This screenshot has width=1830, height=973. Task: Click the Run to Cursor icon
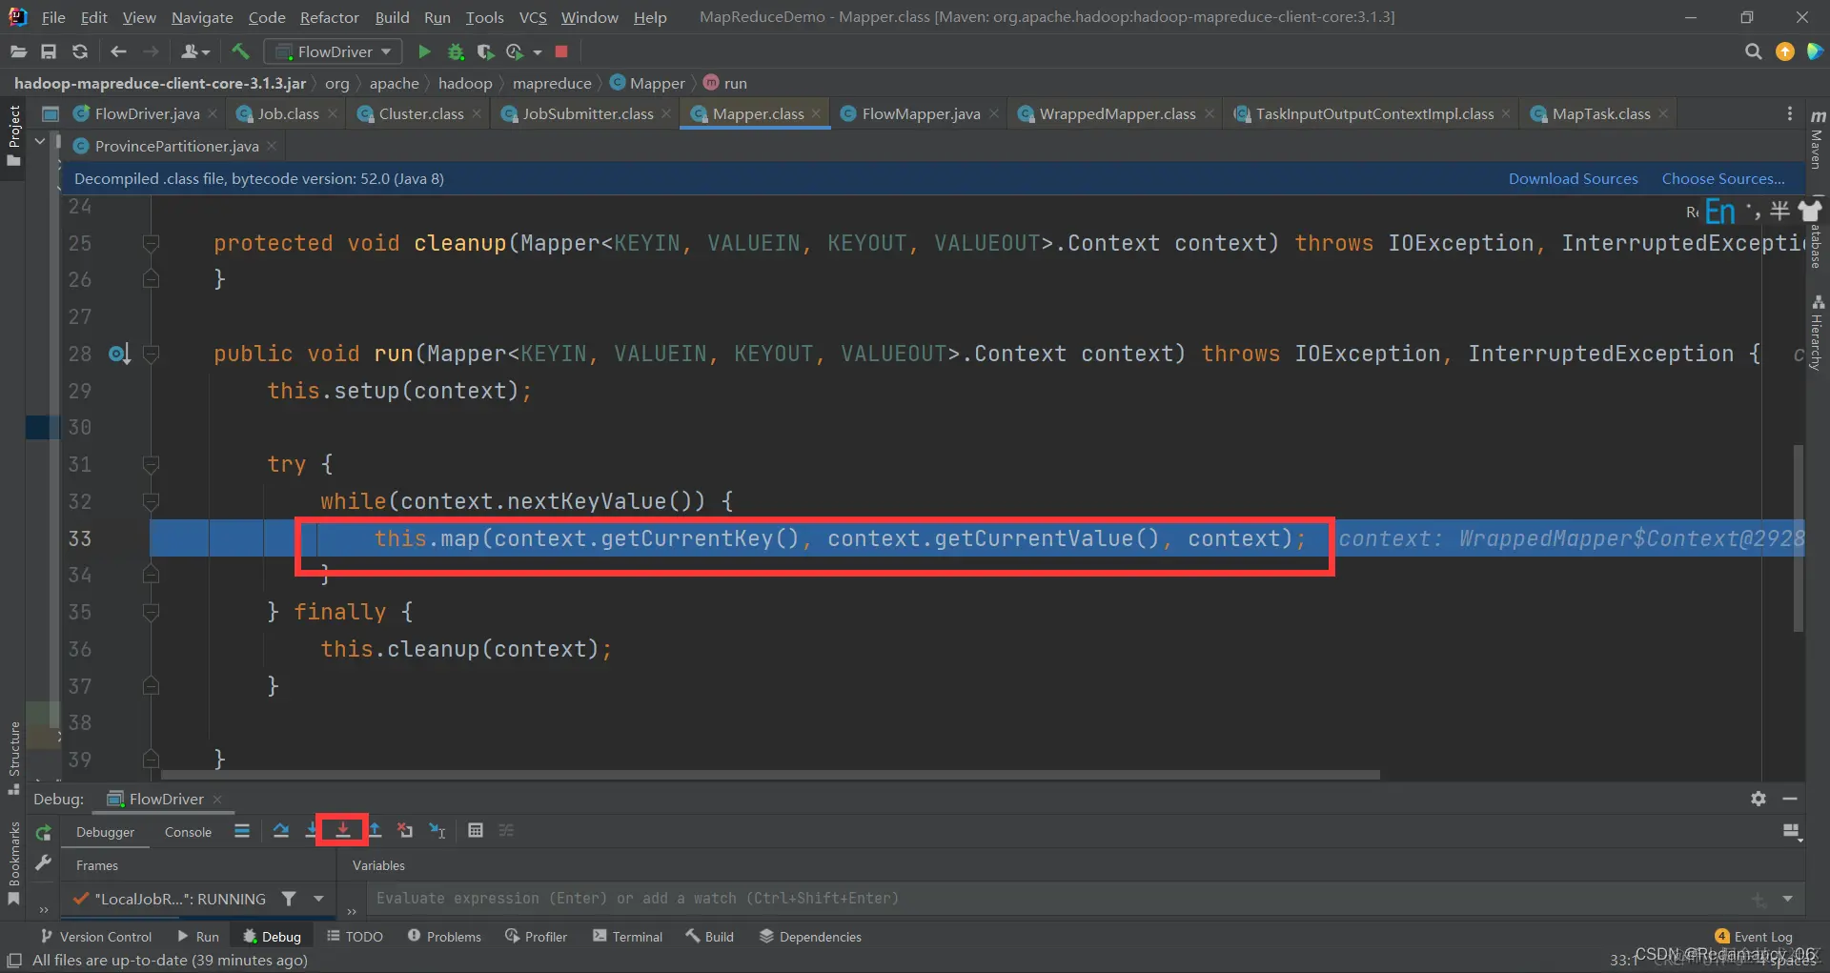click(437, 831)
